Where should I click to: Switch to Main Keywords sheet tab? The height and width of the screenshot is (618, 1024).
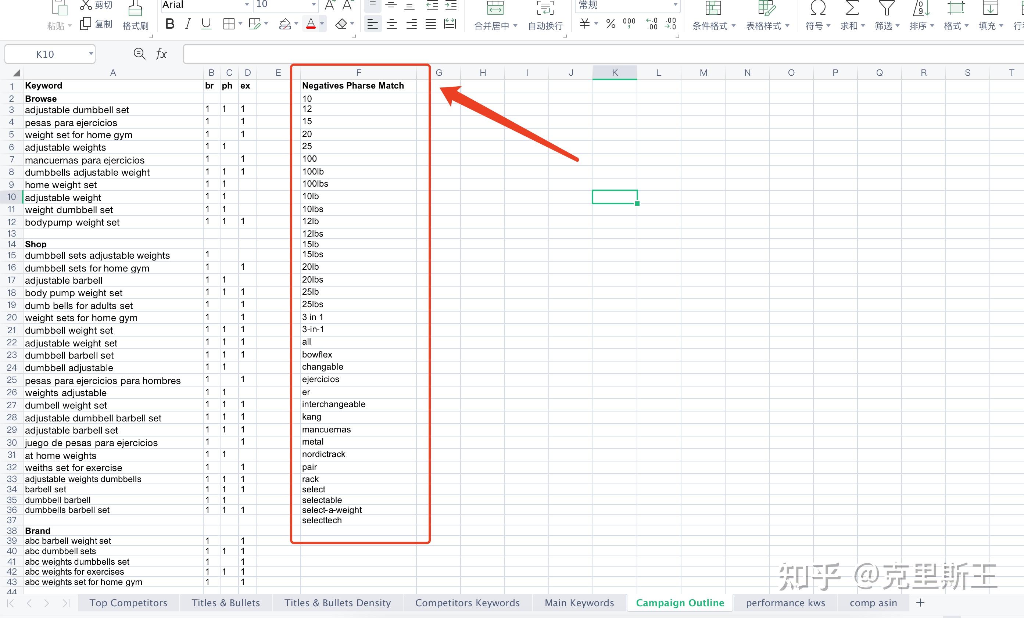click(579, 603)
